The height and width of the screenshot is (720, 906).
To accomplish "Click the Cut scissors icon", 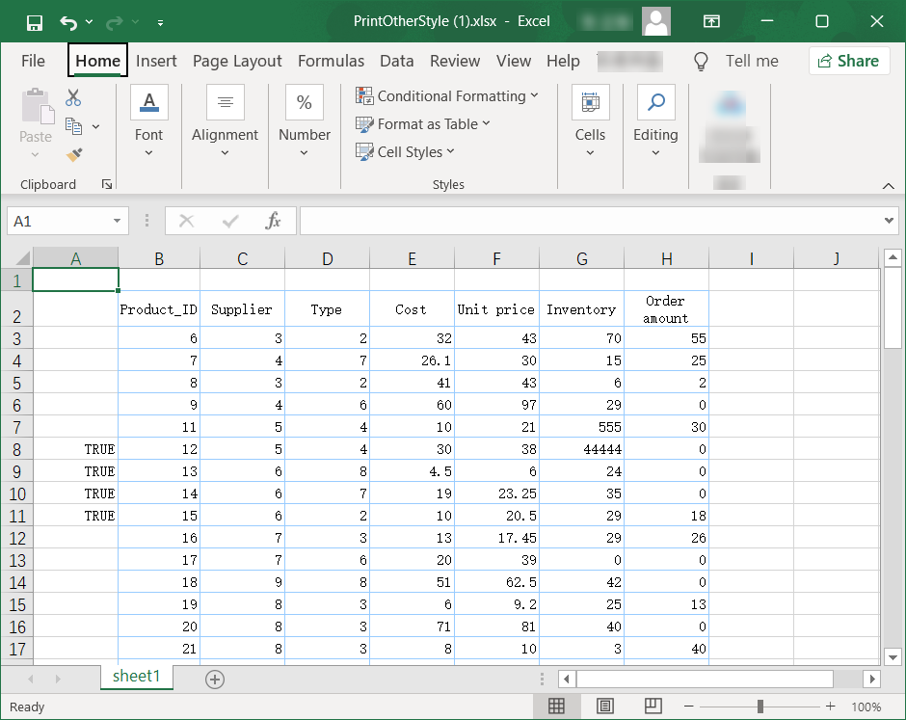I will [x=73, y=97].
